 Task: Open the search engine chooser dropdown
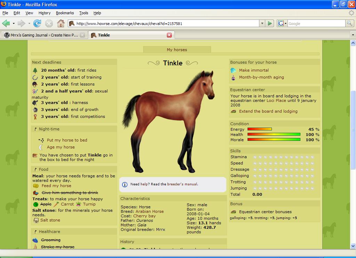(x=286, y=23)
